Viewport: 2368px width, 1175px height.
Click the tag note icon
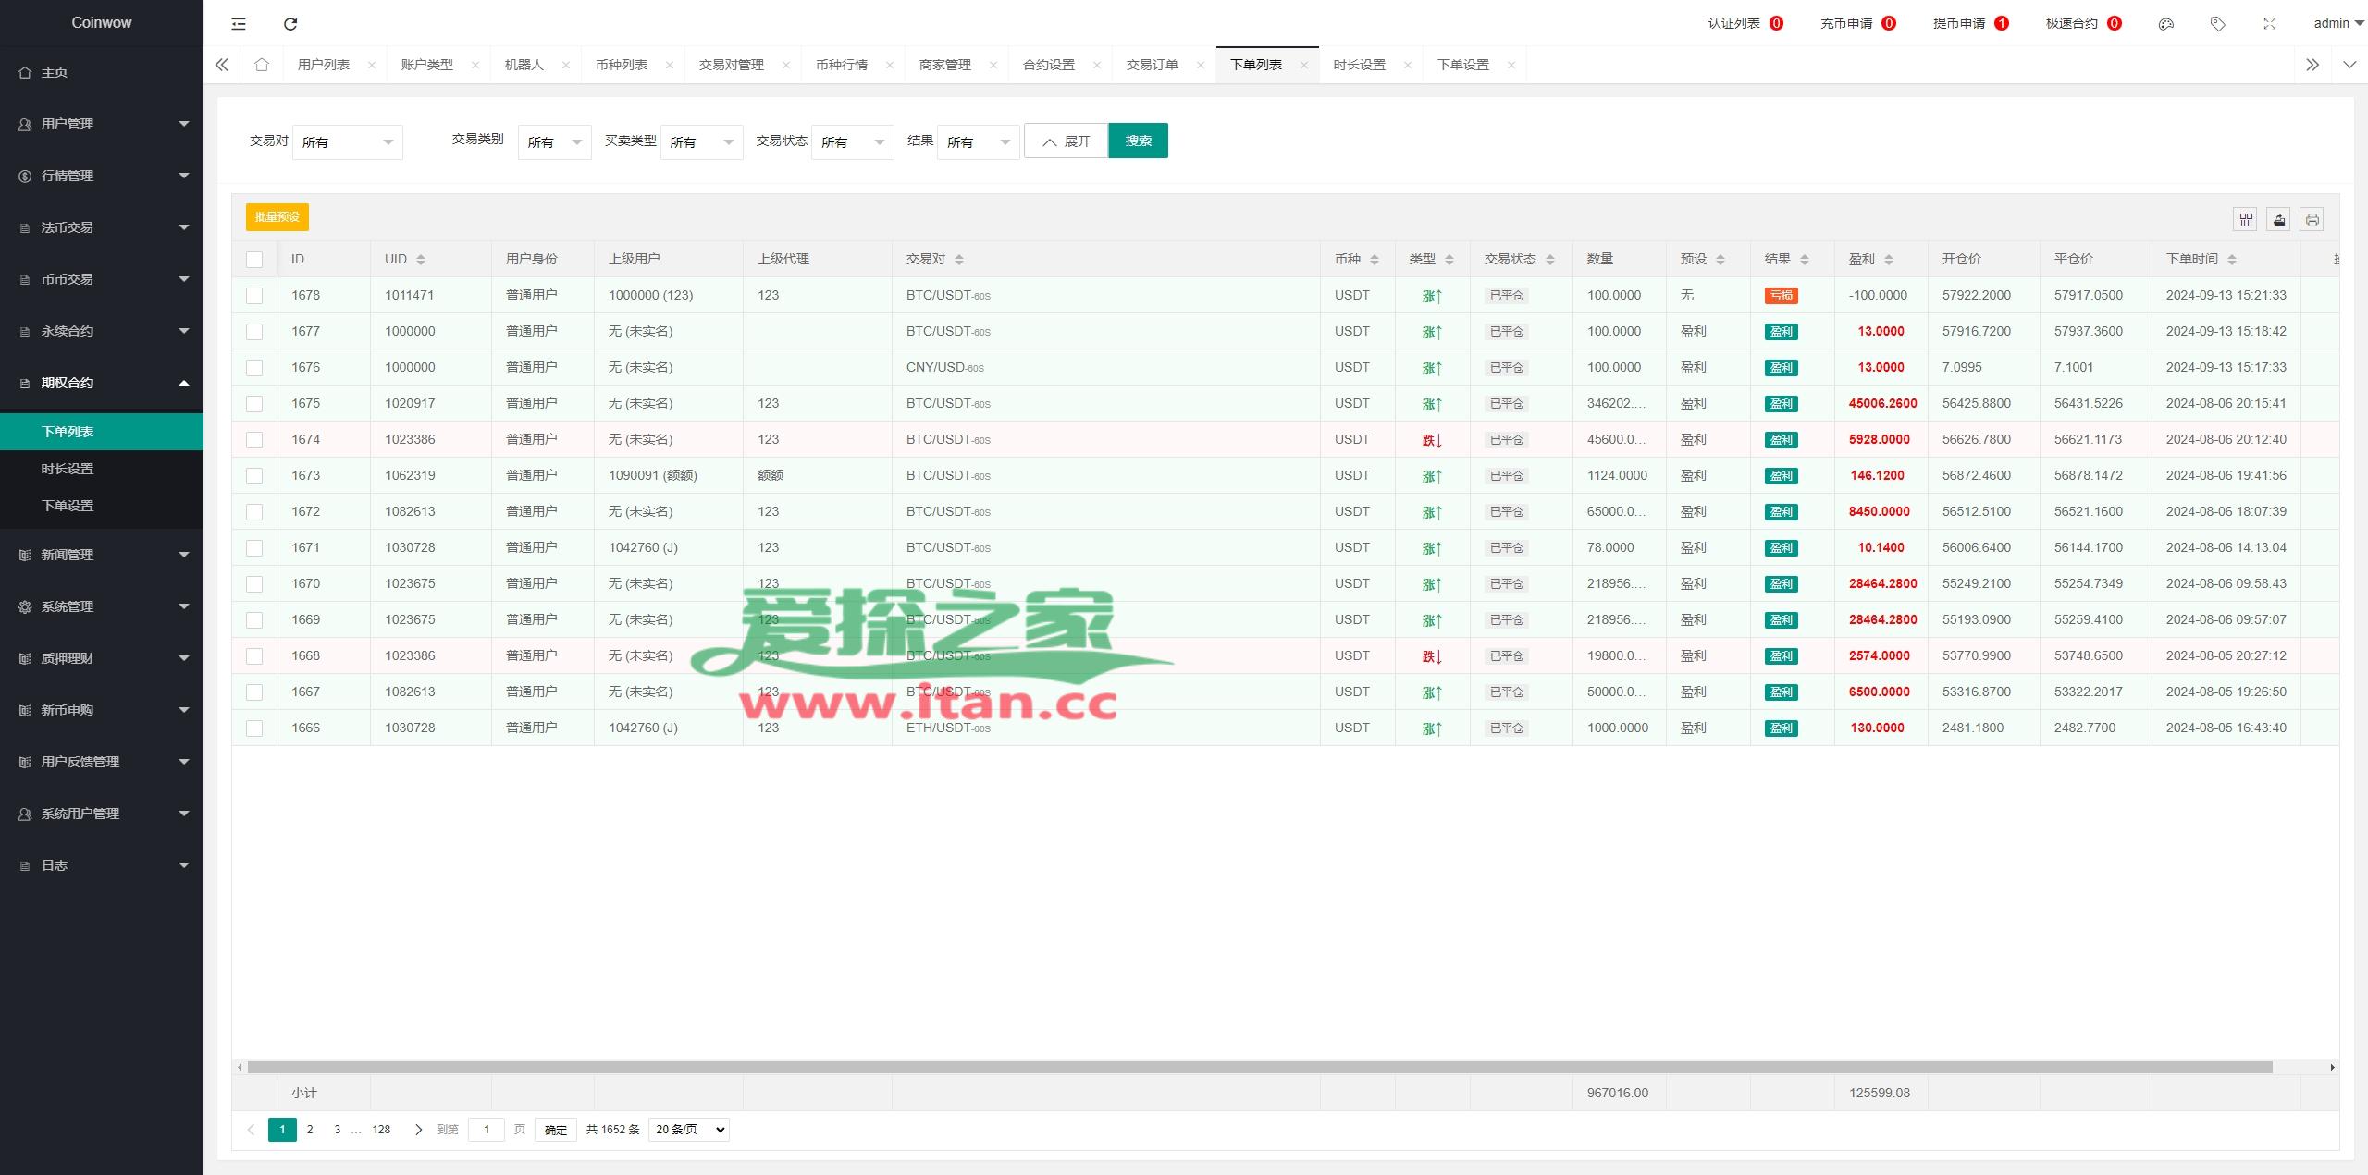coord(2217,24)
